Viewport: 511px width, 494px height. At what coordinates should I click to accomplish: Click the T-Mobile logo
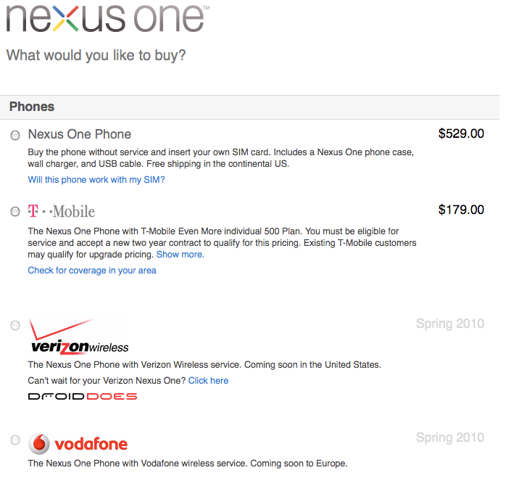[62, 211]
